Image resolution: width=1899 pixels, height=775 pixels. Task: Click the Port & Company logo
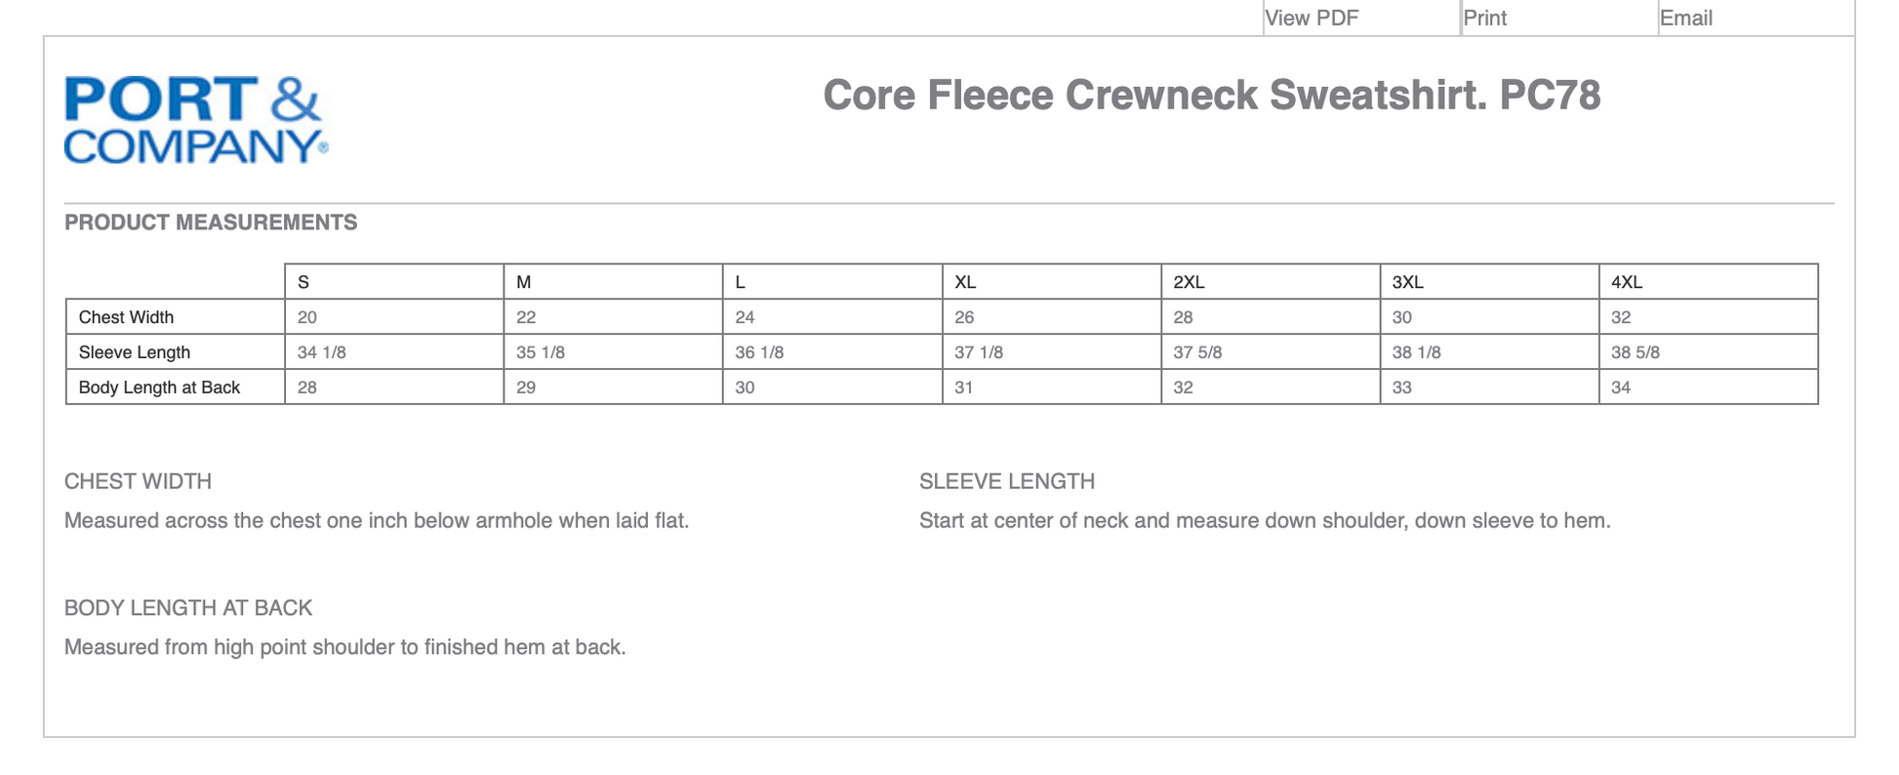click(x=195, y=119)
